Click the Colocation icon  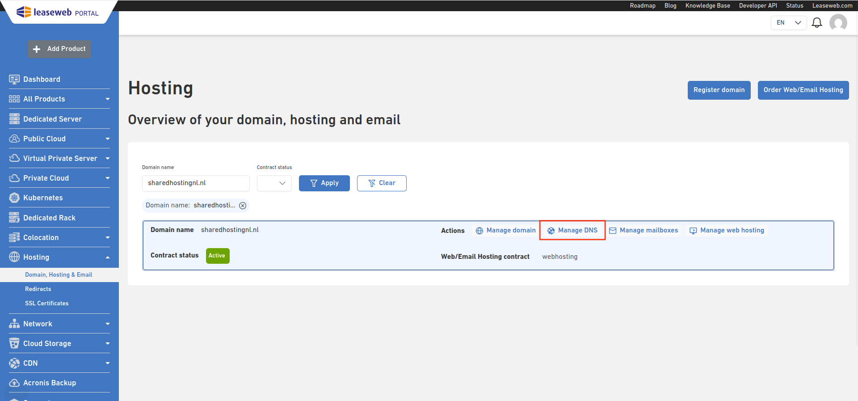[x=14, y=237]
